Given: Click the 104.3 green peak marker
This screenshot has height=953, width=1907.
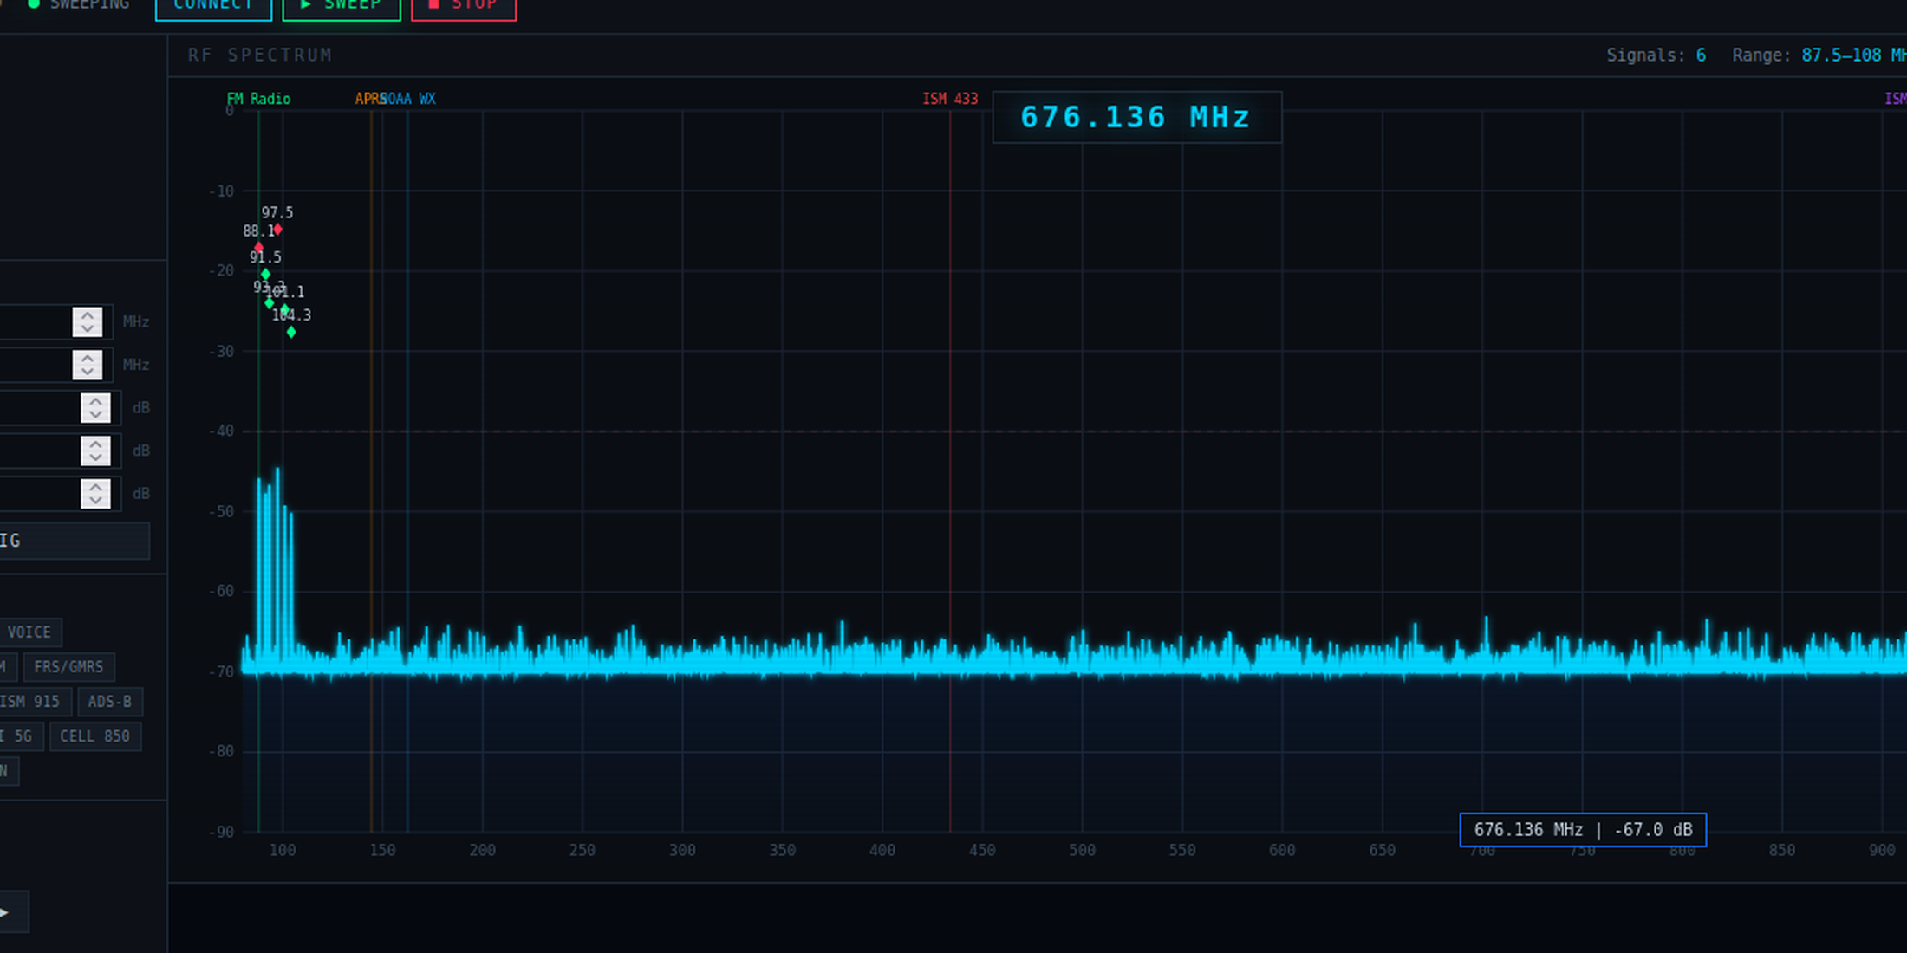Looking at the screenshot, I should click(291, 333).
